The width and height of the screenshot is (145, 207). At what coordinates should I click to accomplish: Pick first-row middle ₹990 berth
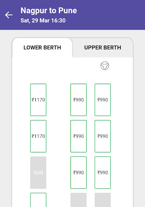(79, 100)
